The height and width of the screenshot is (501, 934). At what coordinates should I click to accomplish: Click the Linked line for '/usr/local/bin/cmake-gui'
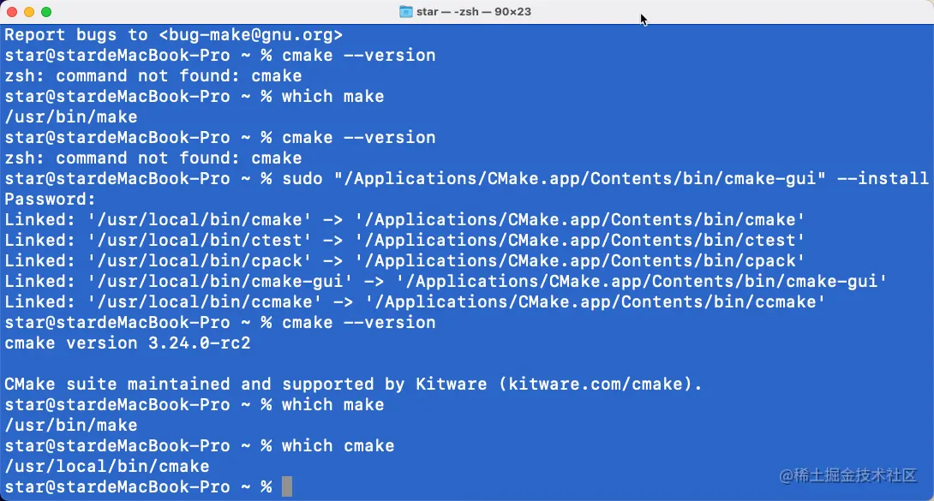click(x=446, y=282)
